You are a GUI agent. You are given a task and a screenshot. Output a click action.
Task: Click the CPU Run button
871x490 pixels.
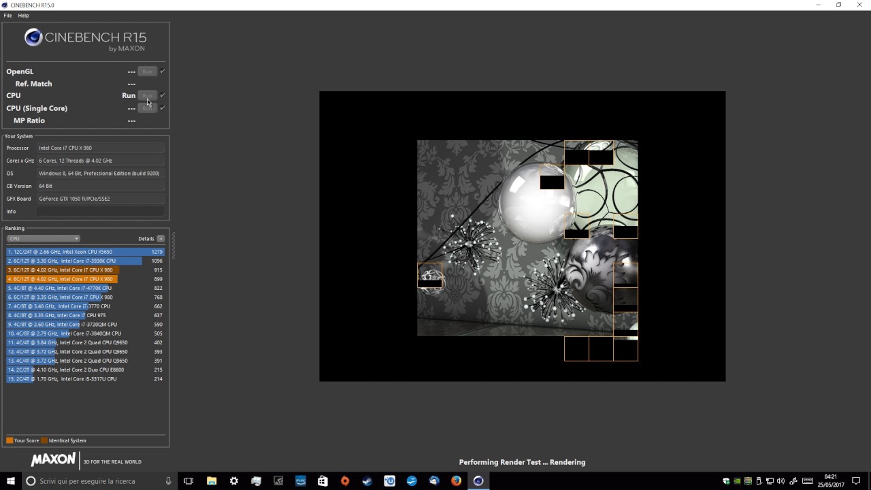147,95
